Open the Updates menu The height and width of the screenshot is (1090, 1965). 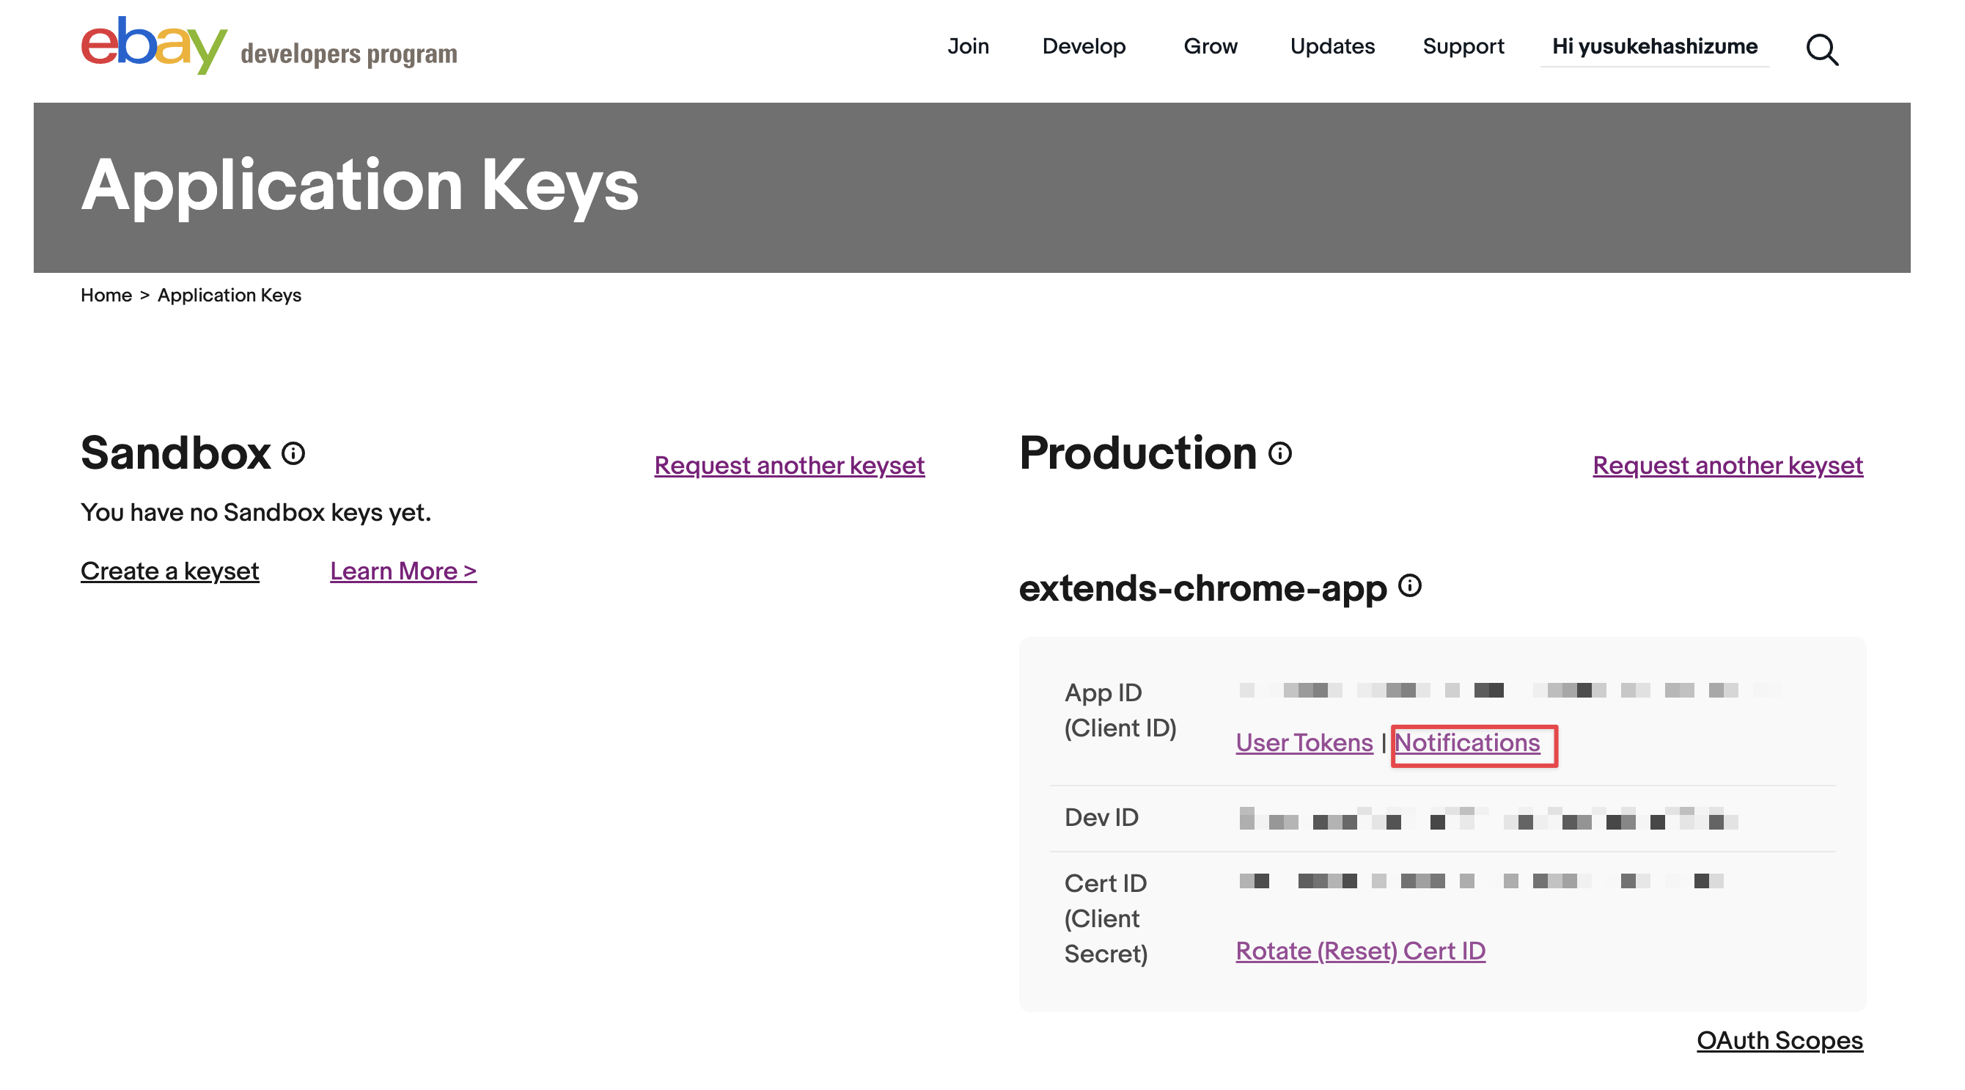(x=1333, y=46)
